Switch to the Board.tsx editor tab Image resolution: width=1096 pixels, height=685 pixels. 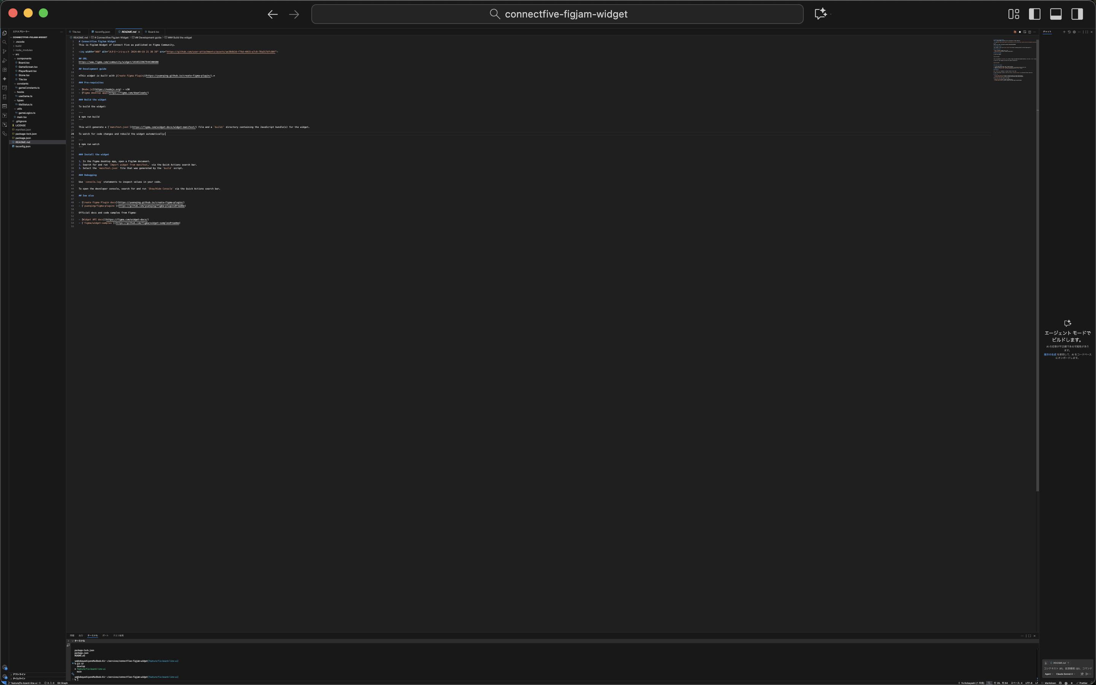(x=153, y=32)
